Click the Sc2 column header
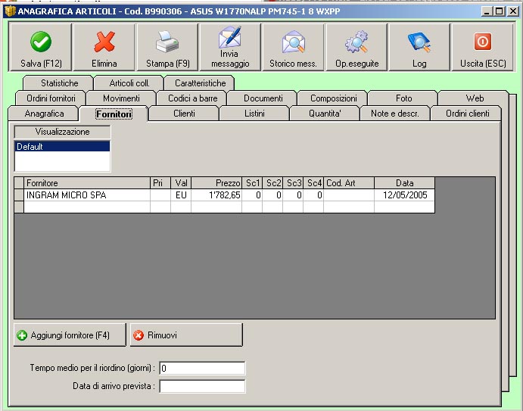Screen dimensions: 523x411 point(272,183)
